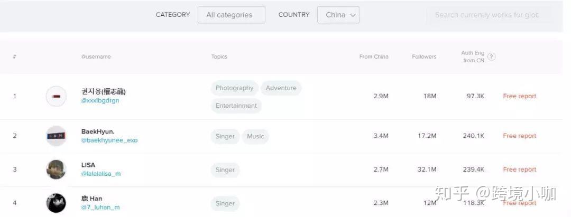Select the Photography topic tag
The image size is (571, 217).
pos(234,88)
